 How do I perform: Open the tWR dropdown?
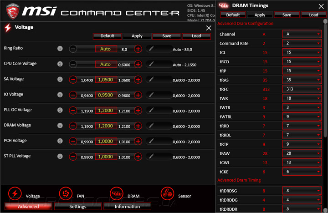click(x=302, y=98)
